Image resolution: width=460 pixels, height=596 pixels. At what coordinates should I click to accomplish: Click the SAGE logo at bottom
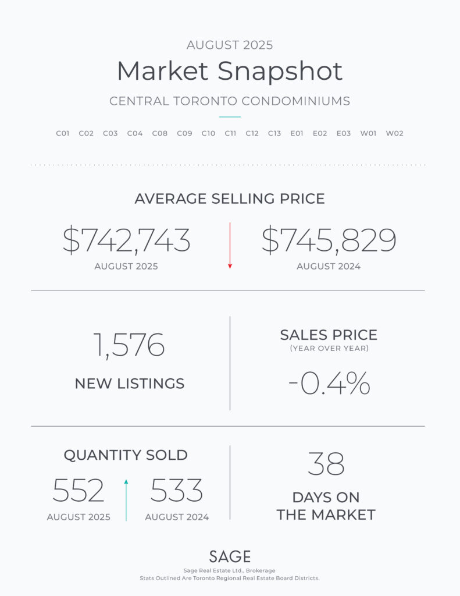(230, 556)
